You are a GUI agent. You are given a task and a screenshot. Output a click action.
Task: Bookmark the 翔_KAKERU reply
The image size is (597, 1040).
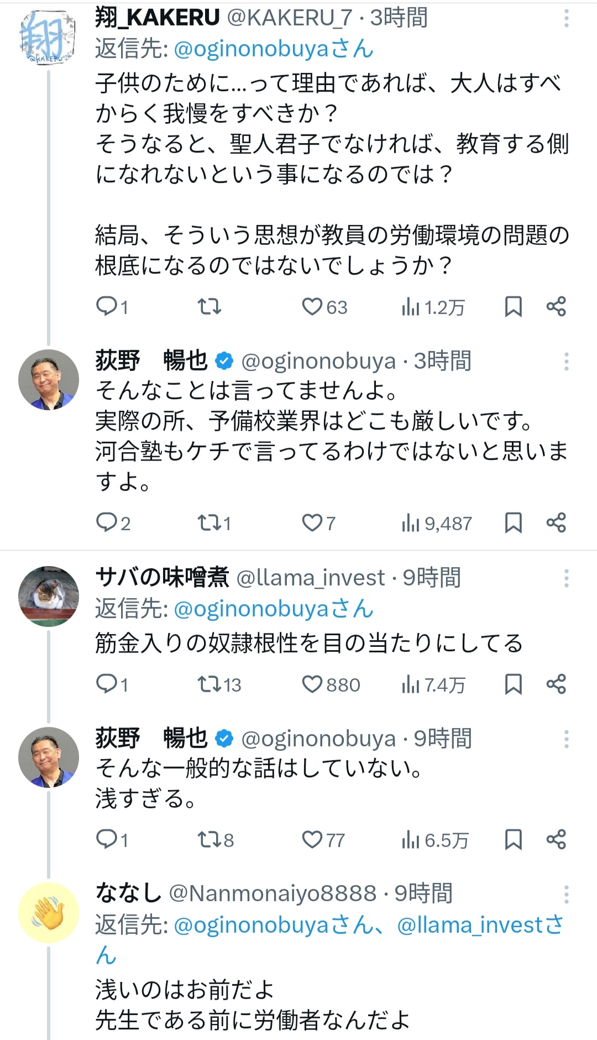pos(514,307)
